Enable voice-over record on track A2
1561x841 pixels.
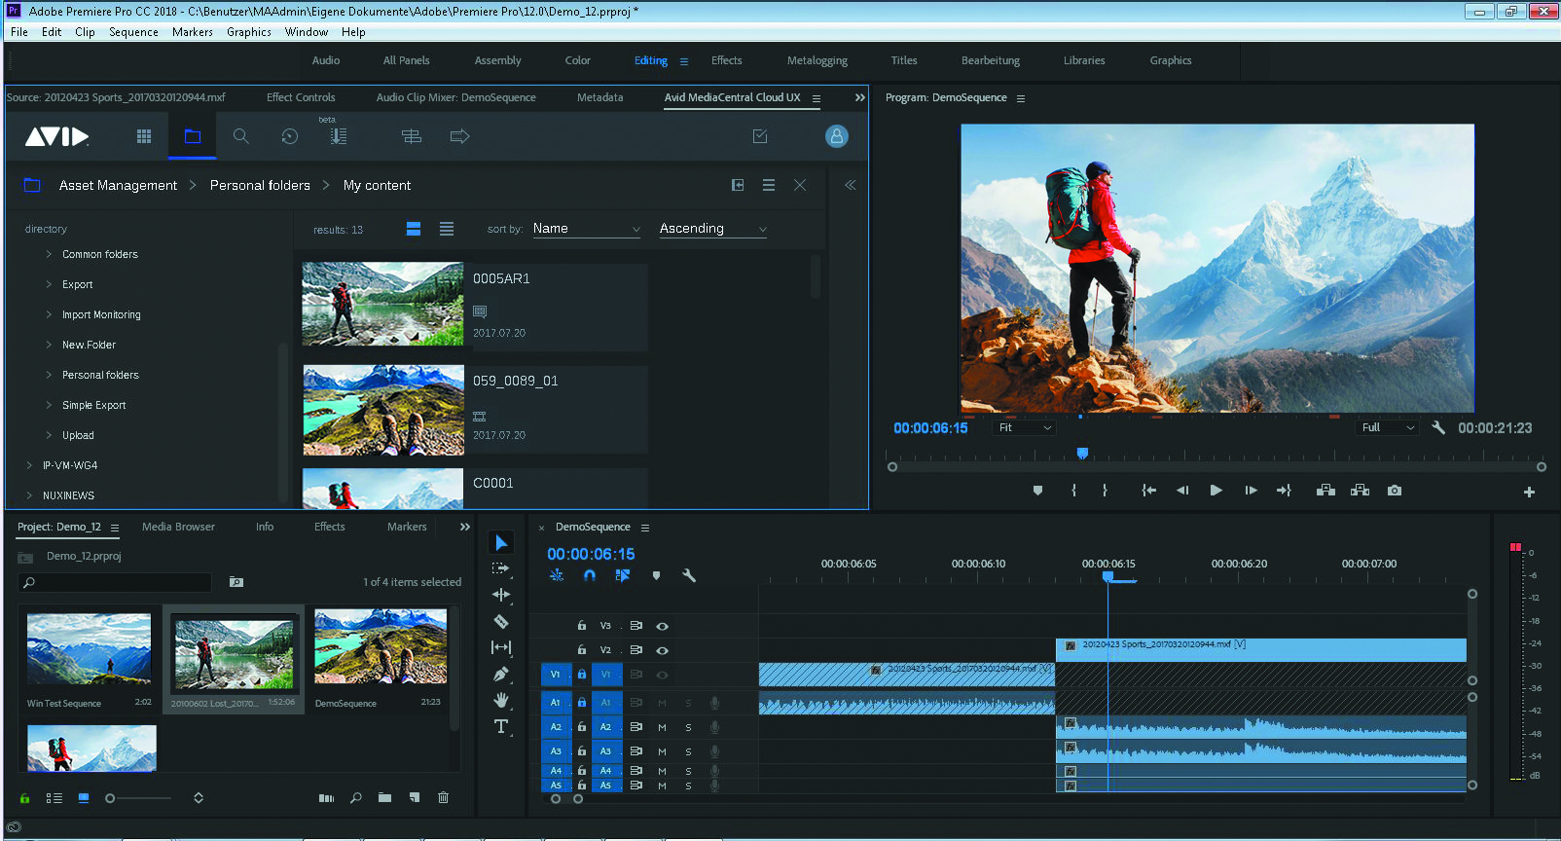point(714,727)
